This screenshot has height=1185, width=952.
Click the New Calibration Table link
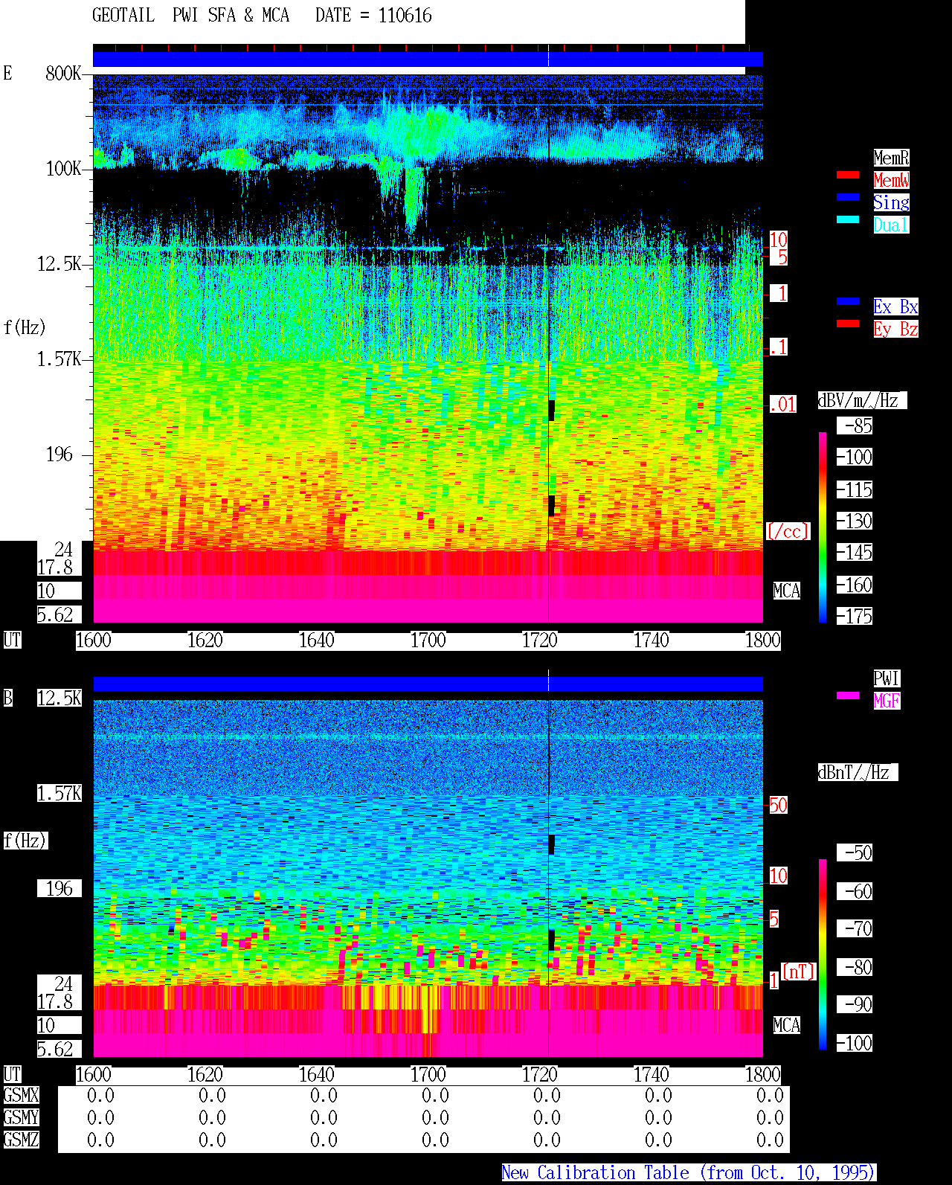689,1173
